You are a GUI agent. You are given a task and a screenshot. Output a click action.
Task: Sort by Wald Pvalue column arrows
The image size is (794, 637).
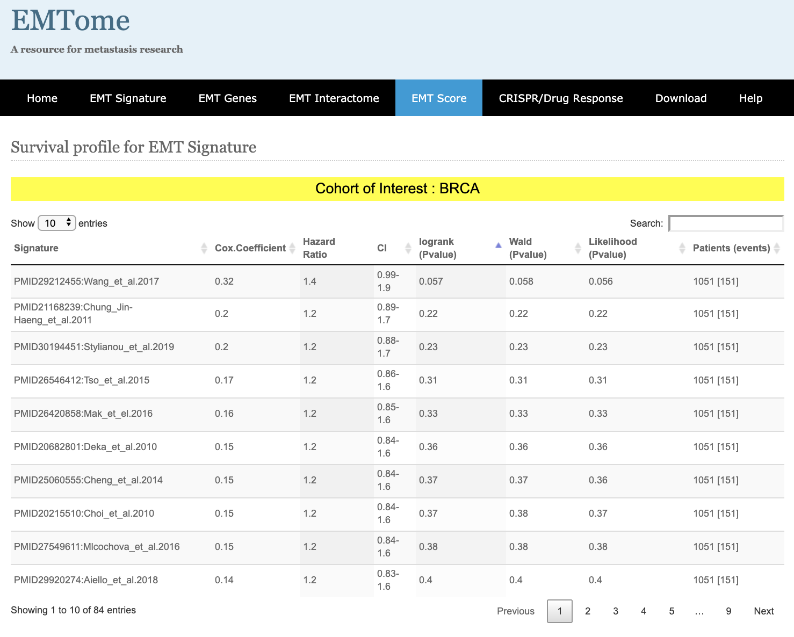pyautogui.click(x=578, y=248)
